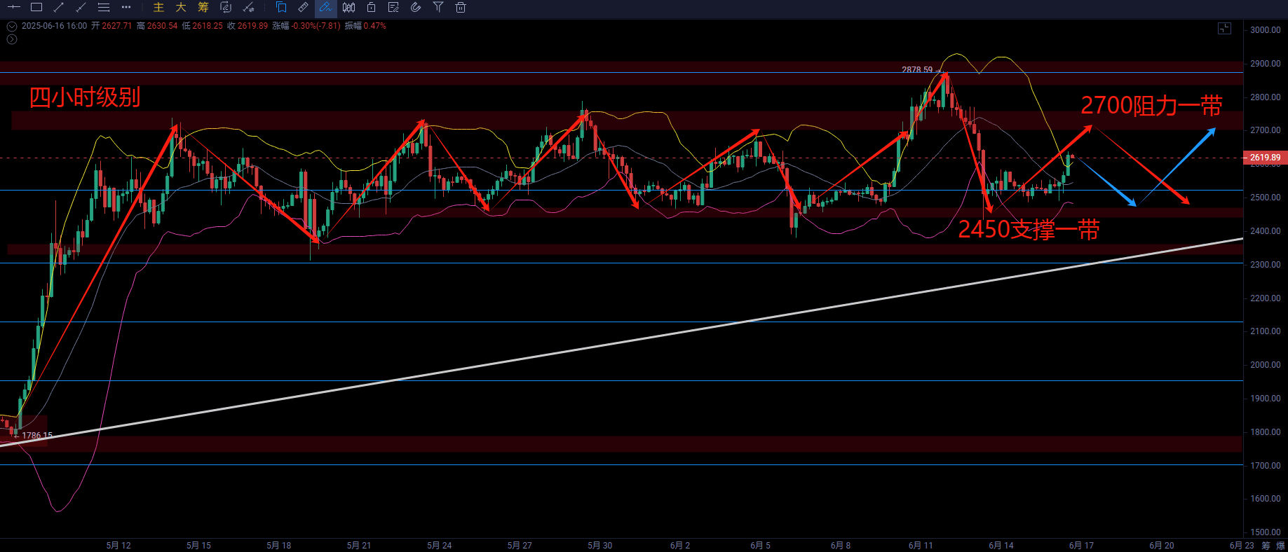The image size is (1288, 552).
Task: Delete drawings with the trash icon
Action: click(x=461, y=8)
